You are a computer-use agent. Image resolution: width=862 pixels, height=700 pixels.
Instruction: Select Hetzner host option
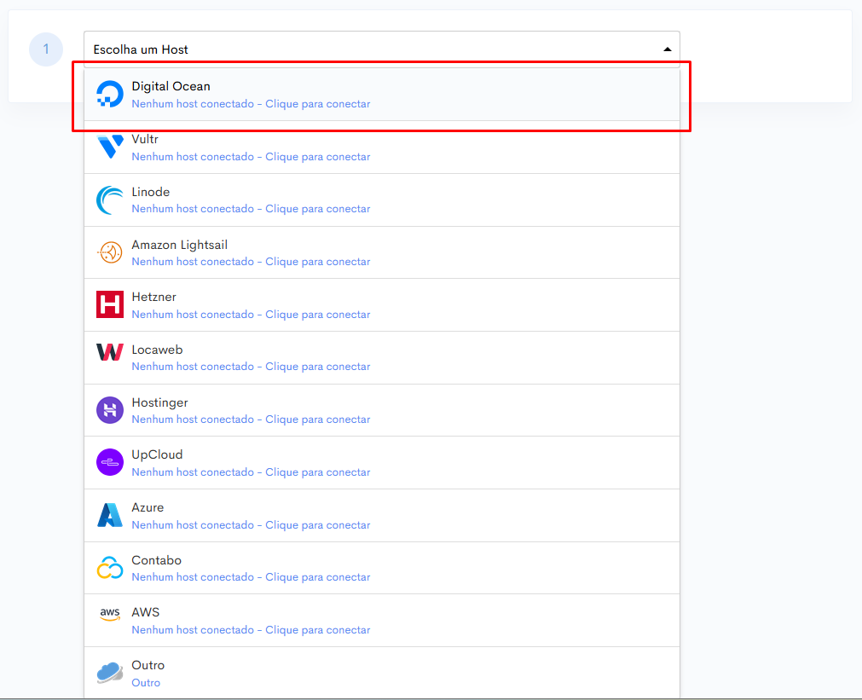[381, 305]
